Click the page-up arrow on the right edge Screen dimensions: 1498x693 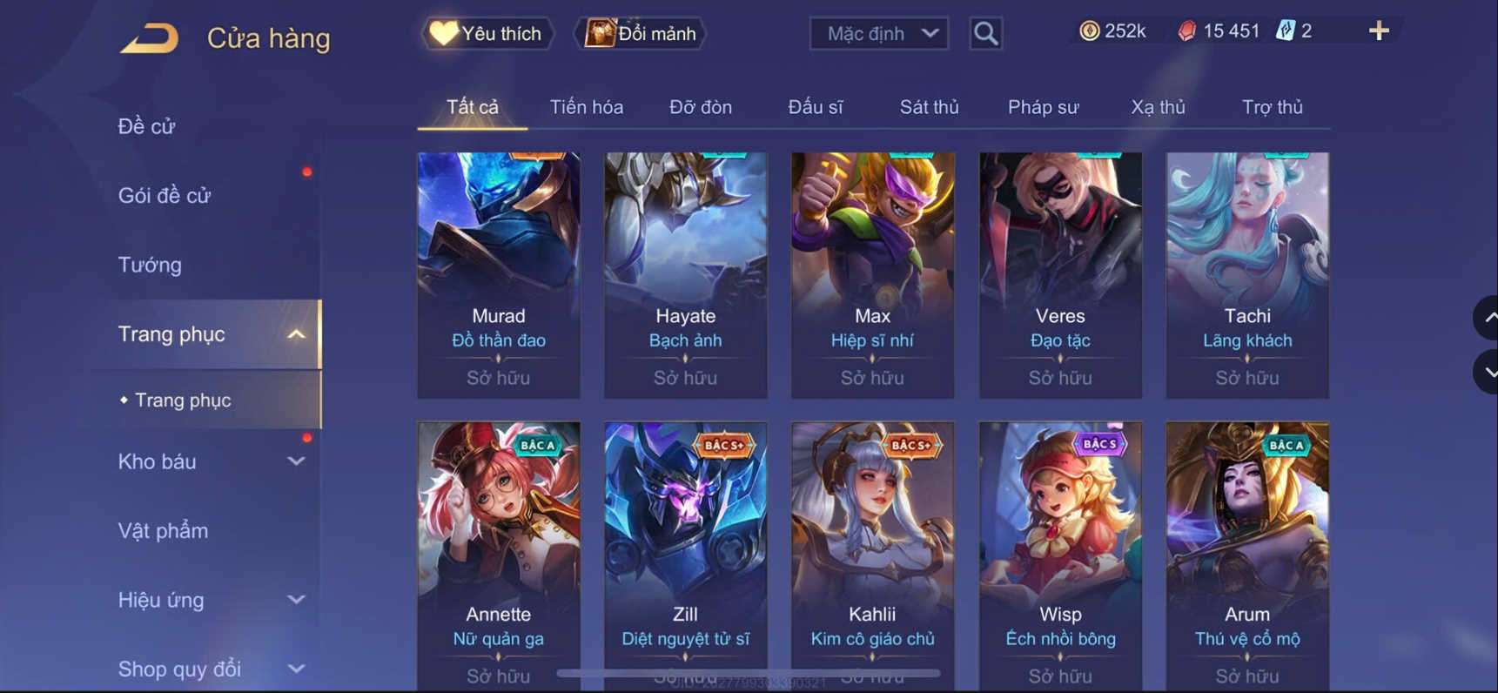(x=1487, y=318)
